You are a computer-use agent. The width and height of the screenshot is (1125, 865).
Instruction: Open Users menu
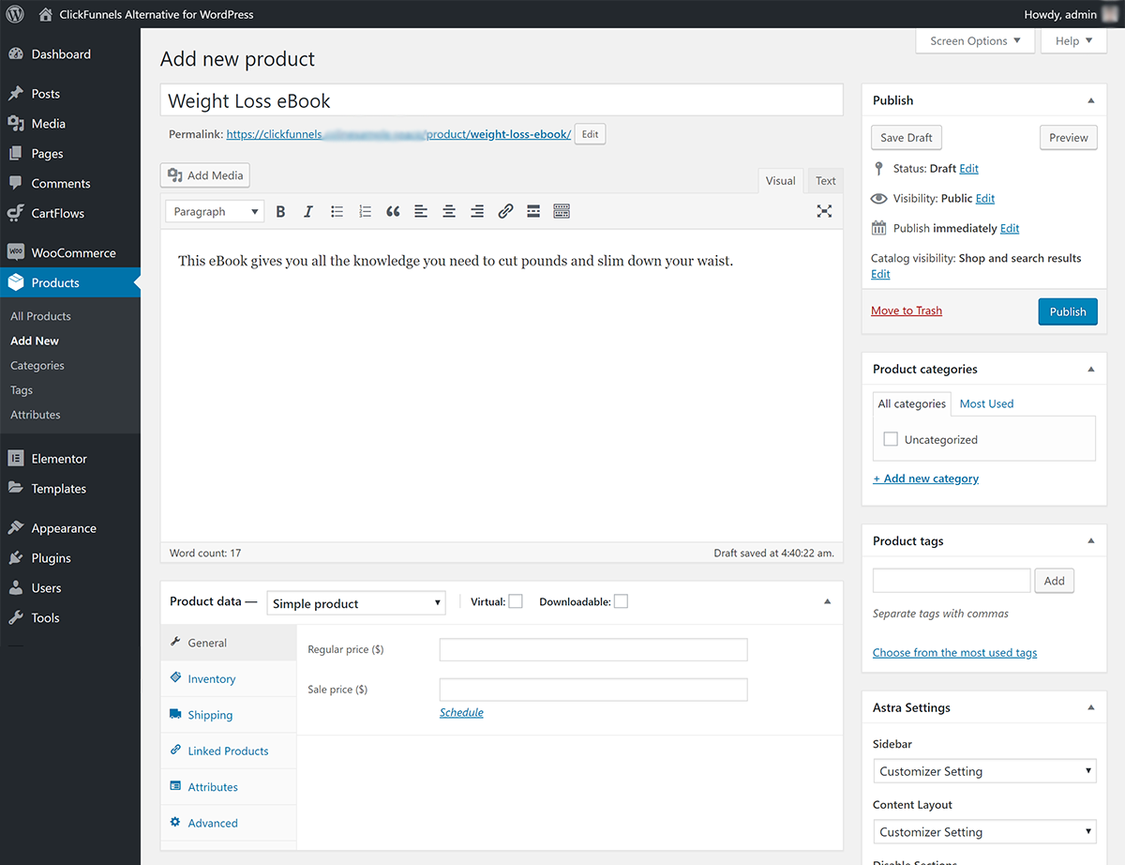[70, 588]
